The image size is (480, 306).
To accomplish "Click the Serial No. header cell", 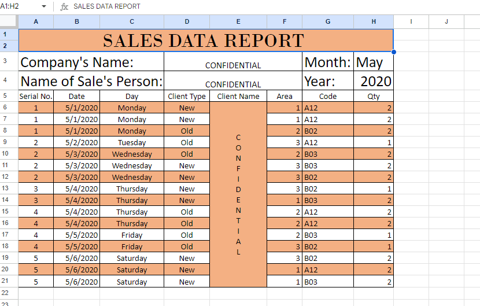I will click(x=36, y=97).
